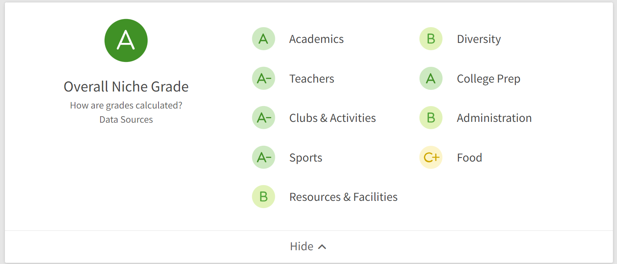Click the Resources & Facilities grade badge
The height and width of the screenshot is (264, 617).
(264, 196)
